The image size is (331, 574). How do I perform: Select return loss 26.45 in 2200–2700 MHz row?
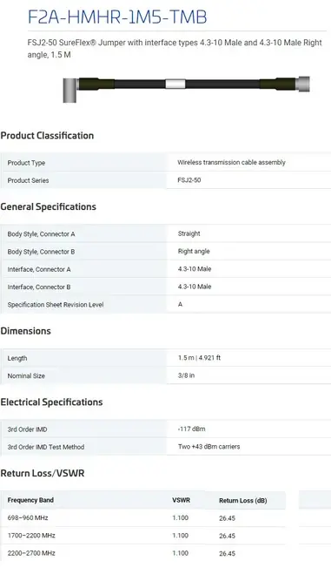click(227, 553)
